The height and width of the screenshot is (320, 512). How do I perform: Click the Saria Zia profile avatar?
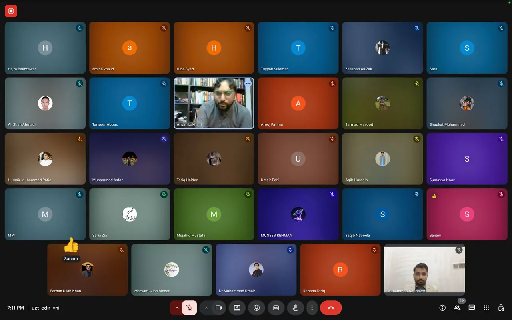(x=130, y=214)
